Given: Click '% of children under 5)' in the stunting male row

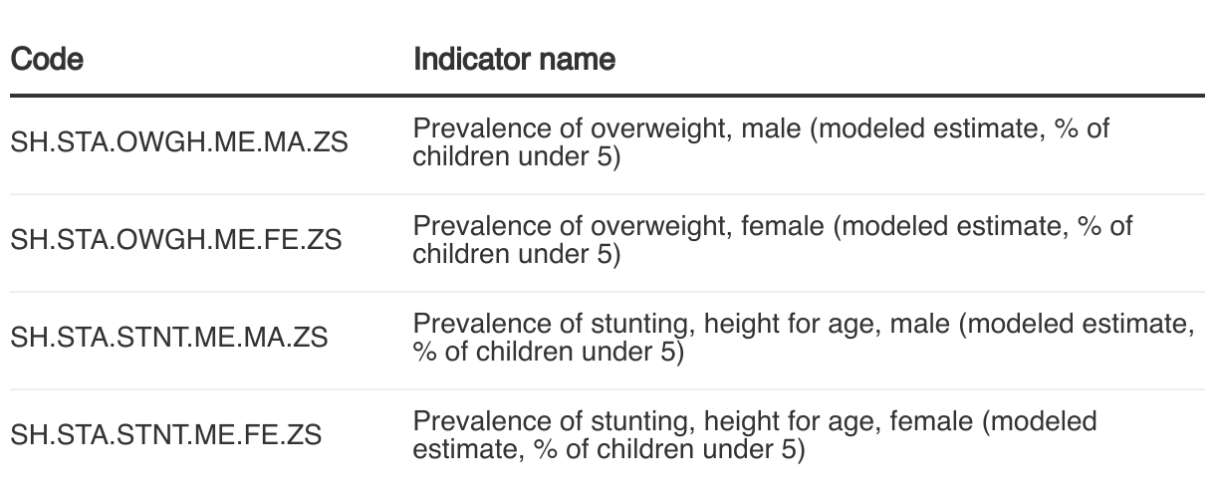Looking at the screenshot, I should coord(549,353).
